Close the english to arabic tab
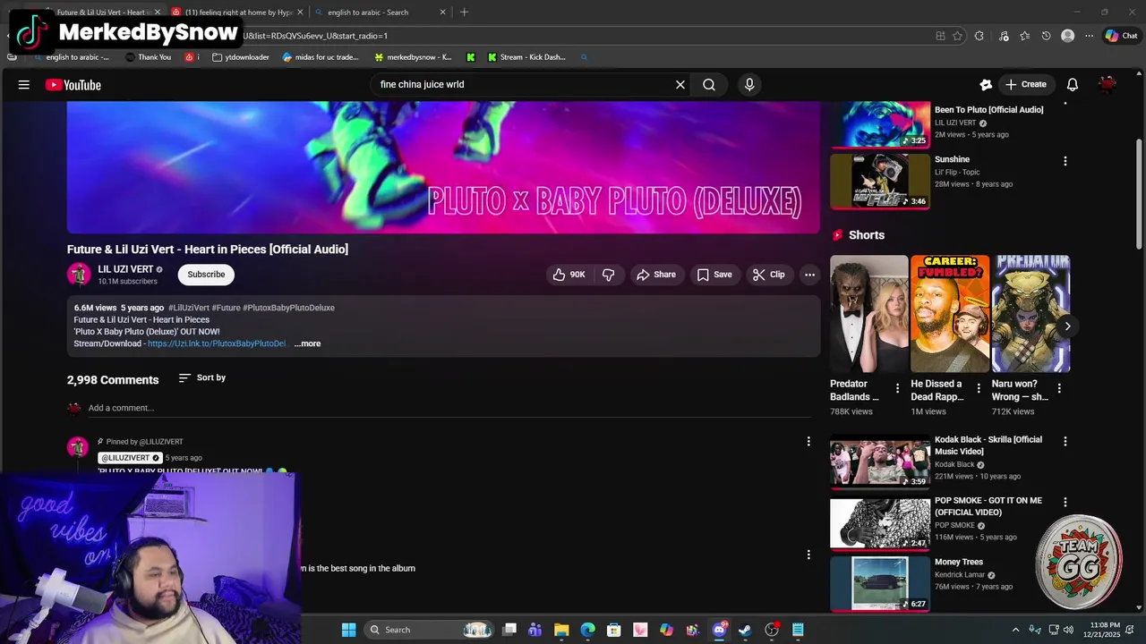This screenshot has height=644, width=1146. [x=442, y=13]
